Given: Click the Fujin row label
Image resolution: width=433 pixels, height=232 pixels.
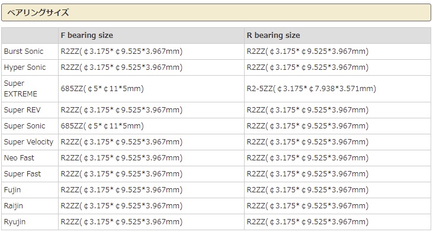Looking at the screenshot, I should tap(12, 190).
